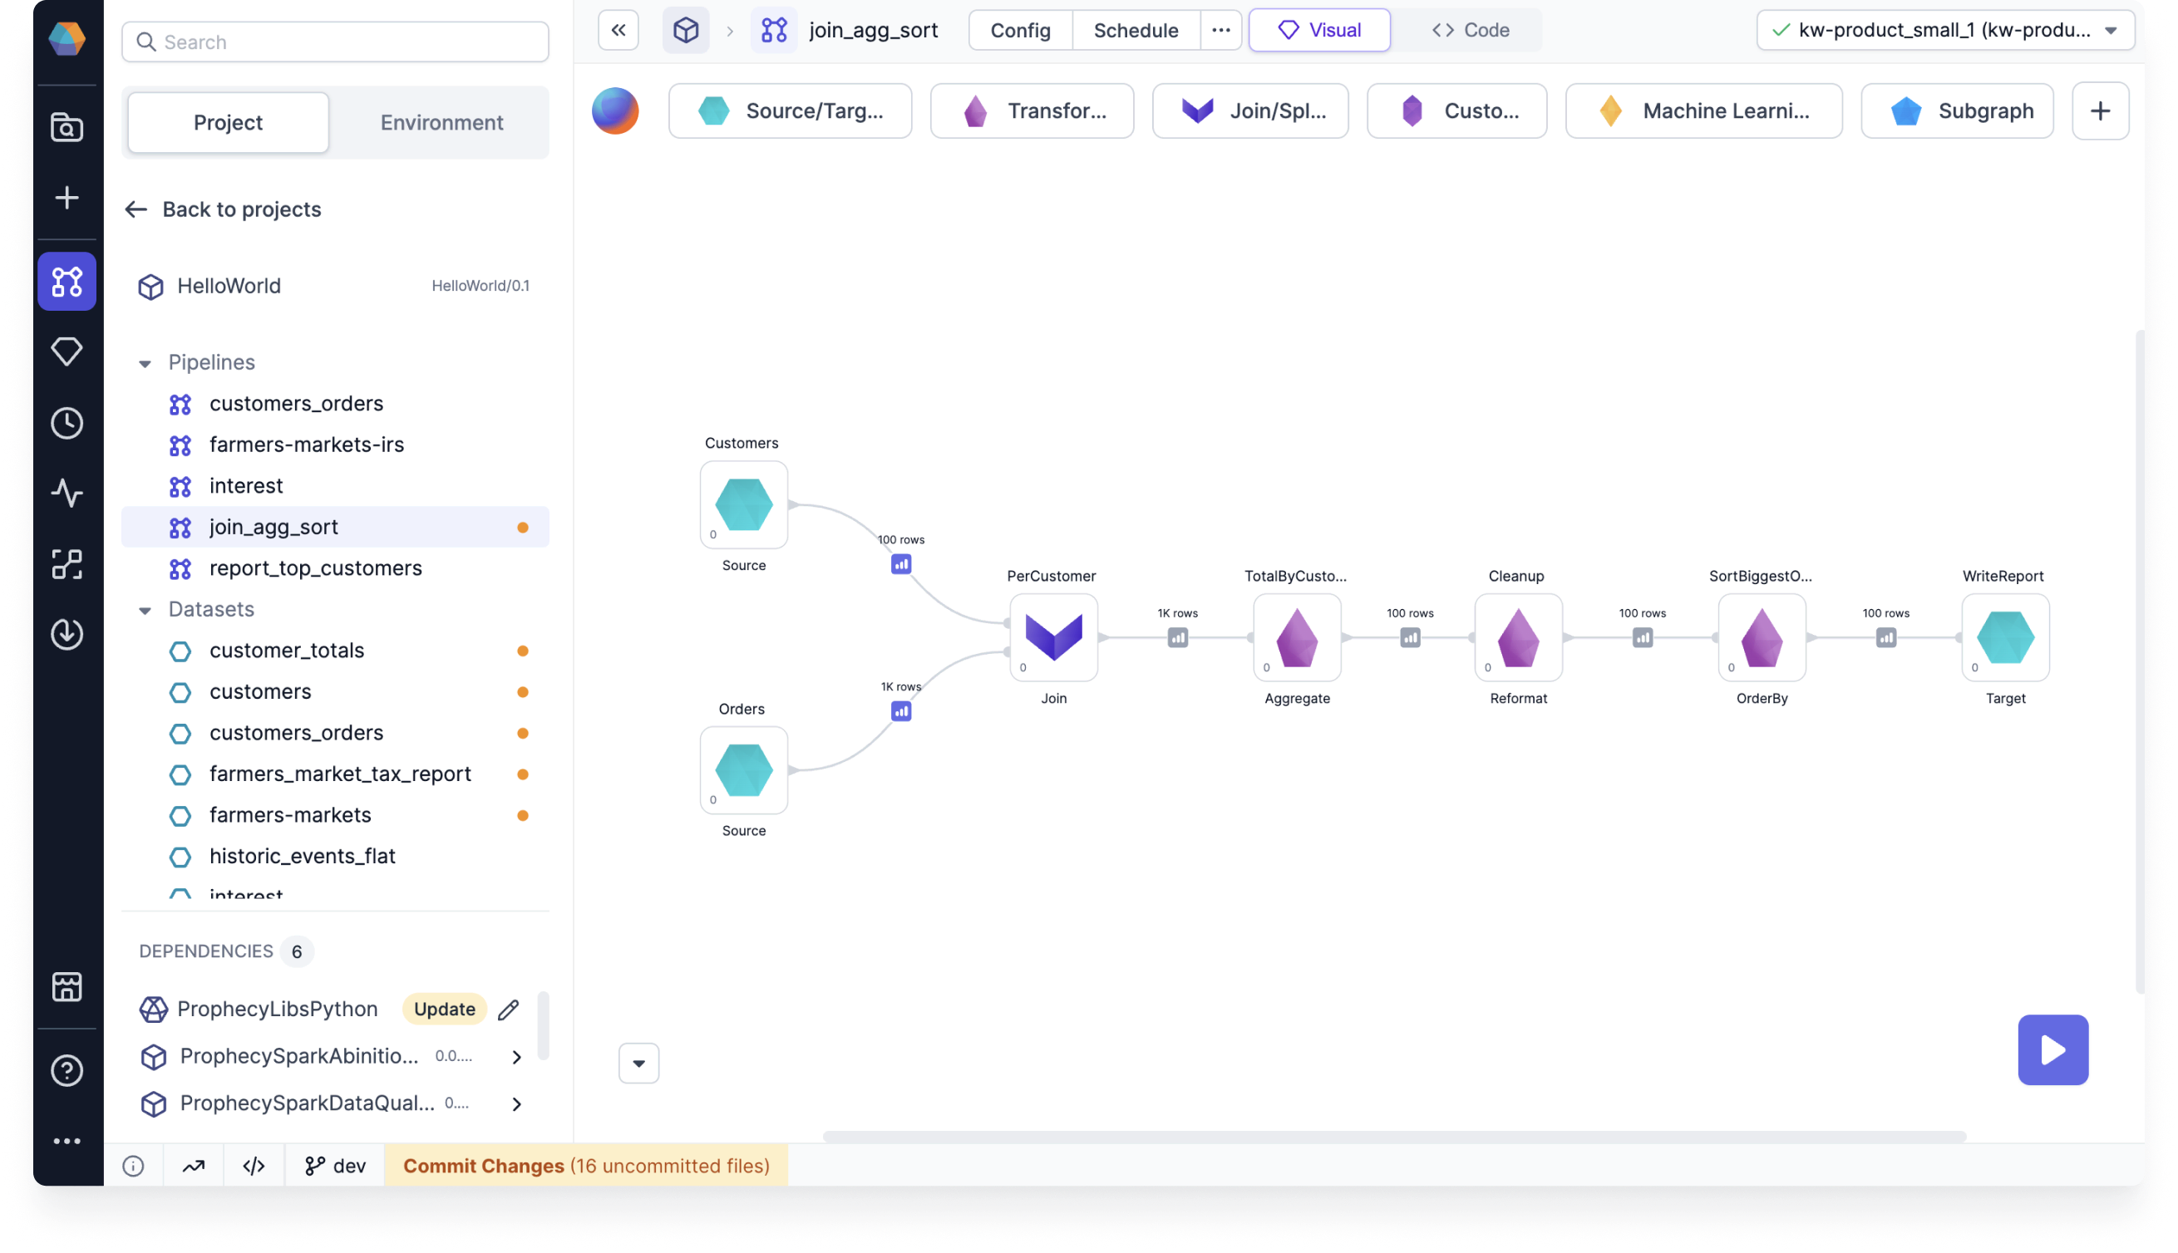This screenshot has height=1253, width=2178.
Task: Open the Subgraph gem category
Action: [x=1957, y=111]
